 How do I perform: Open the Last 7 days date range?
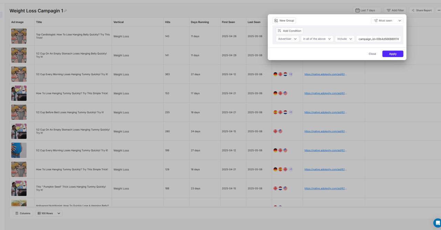367,10
